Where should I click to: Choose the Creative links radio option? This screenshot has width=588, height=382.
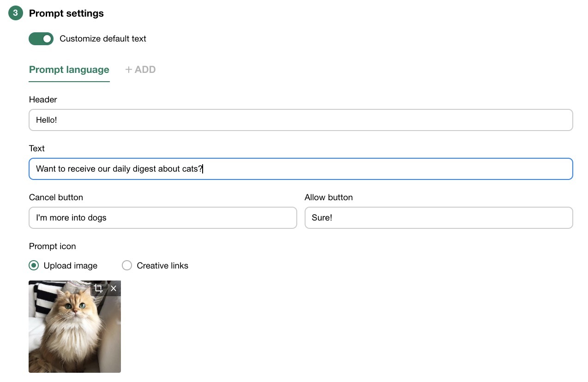[127, 265]
